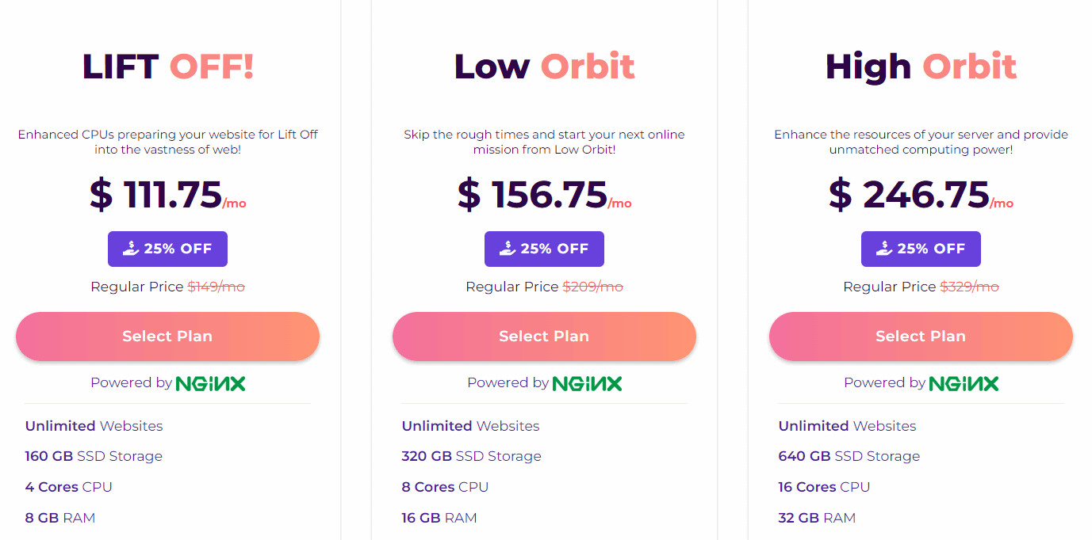Click the $ 111.75/mo price
The width and height of the screenshot is (1092, 540).
coord(167,195)
